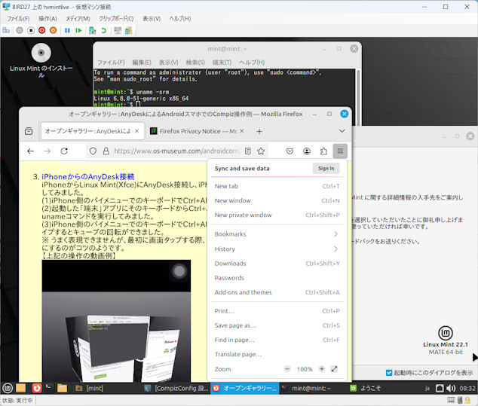The image size is (478, 406).
Task: Go back in Firefox
Action: click(x=30, y=151)
